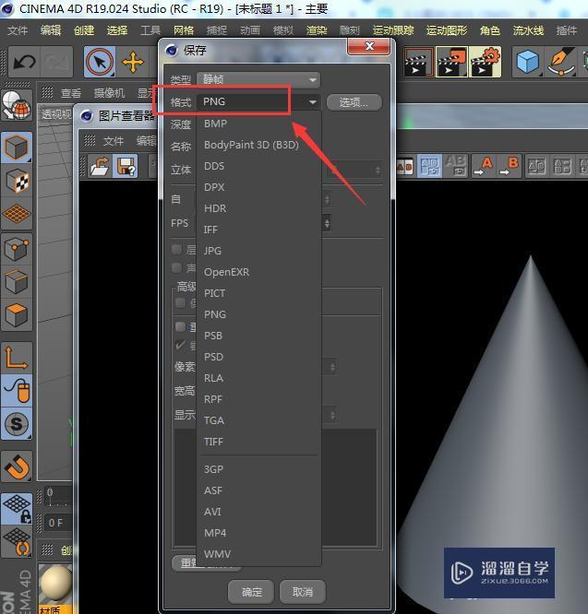588x614 pixels.
Task: Click the Undo arrow icon
Action: pos(24,62)
